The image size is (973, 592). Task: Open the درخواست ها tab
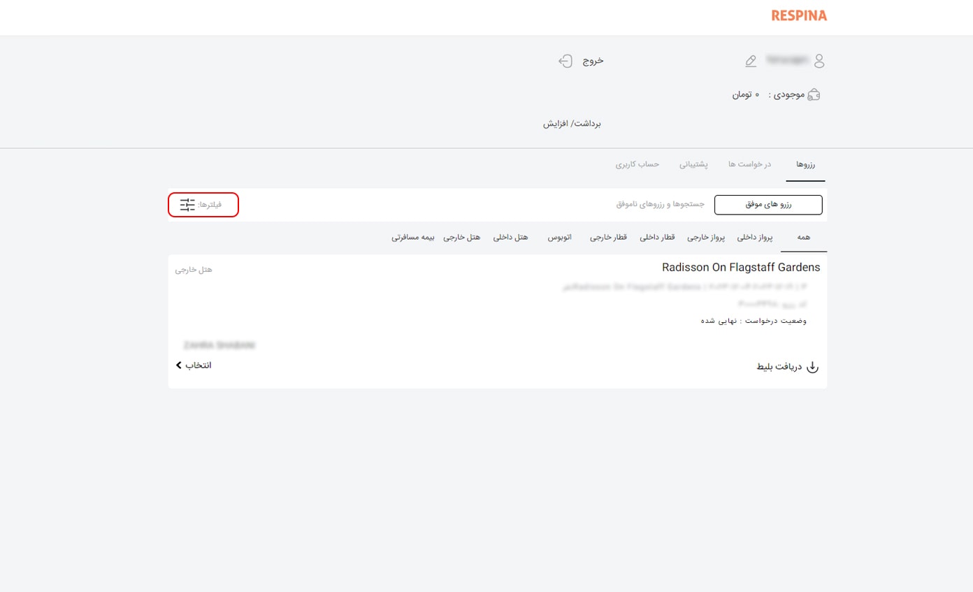[749, 164]
